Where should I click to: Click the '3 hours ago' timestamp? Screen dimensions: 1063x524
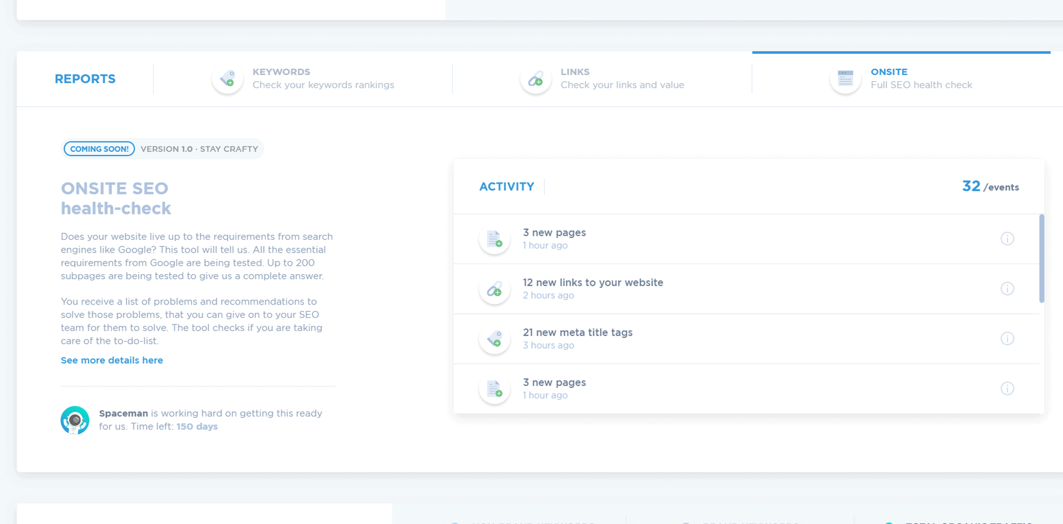click(x=548, y=345)
